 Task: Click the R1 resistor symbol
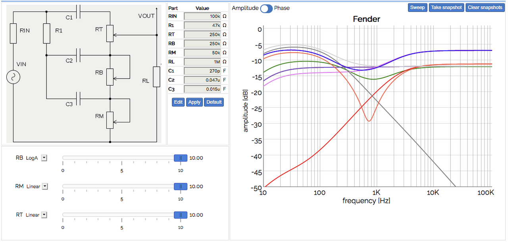[x=46, y=34]
